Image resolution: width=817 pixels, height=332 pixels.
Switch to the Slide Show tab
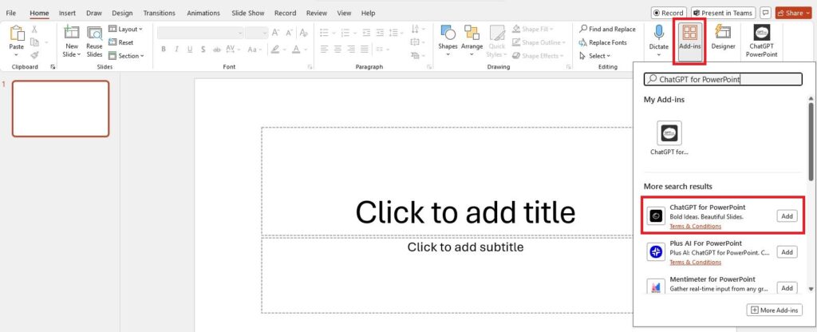click(x=248, y=13)
